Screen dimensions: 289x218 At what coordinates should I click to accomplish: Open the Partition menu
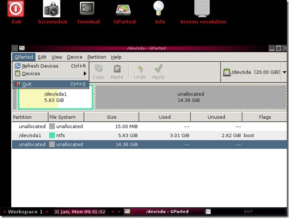pyautogui.click(x=97, y=57)
